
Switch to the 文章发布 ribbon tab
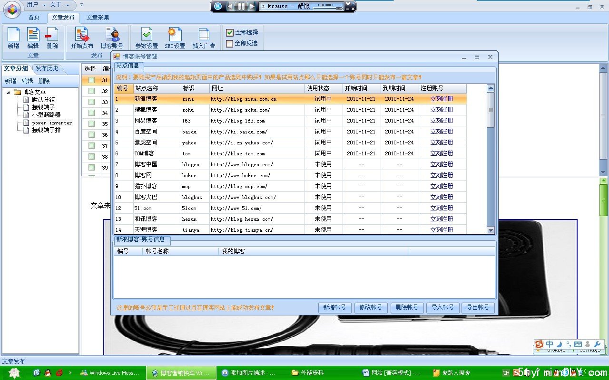coord(63,18)
